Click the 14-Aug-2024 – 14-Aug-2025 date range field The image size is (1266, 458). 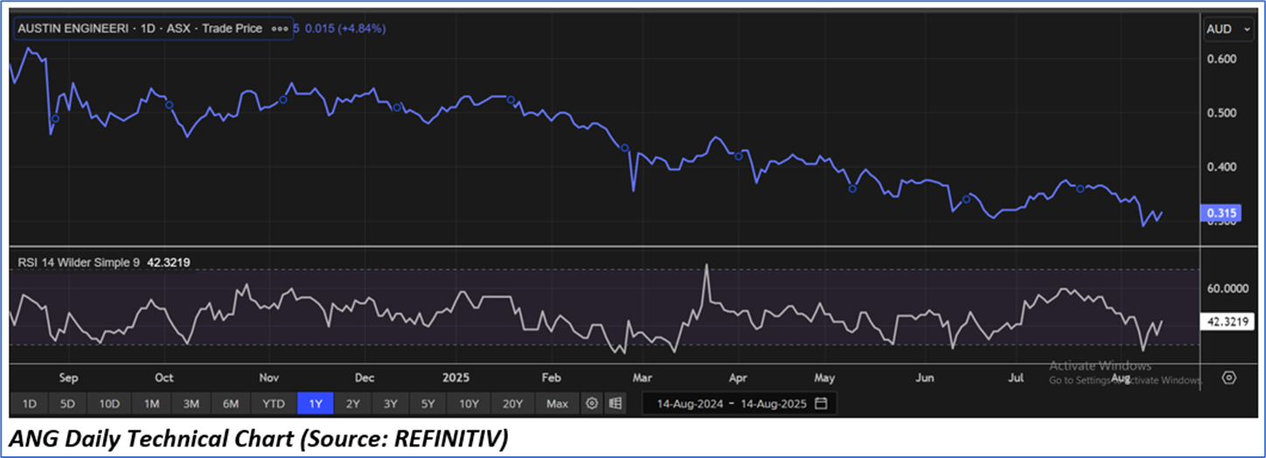(739, 404)
